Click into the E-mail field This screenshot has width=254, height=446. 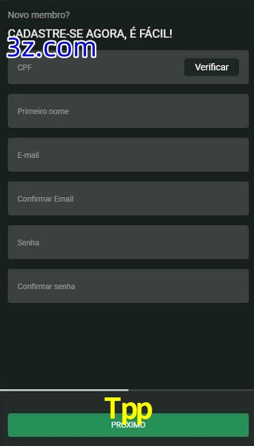(x=128, y=155)
